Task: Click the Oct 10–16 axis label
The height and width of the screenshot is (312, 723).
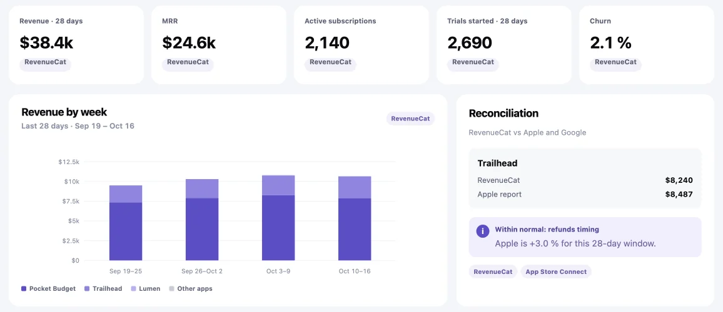Action: click(355, 271)
